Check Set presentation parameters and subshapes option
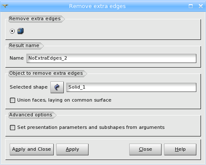 [13, 128]
